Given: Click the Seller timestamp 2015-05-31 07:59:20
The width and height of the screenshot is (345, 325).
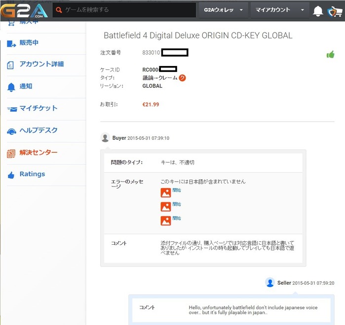Looking at the screenshot, I should (313, 283).
